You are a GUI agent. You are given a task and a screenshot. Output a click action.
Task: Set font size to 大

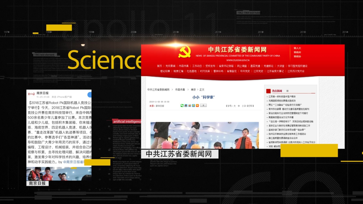(235, 106)
